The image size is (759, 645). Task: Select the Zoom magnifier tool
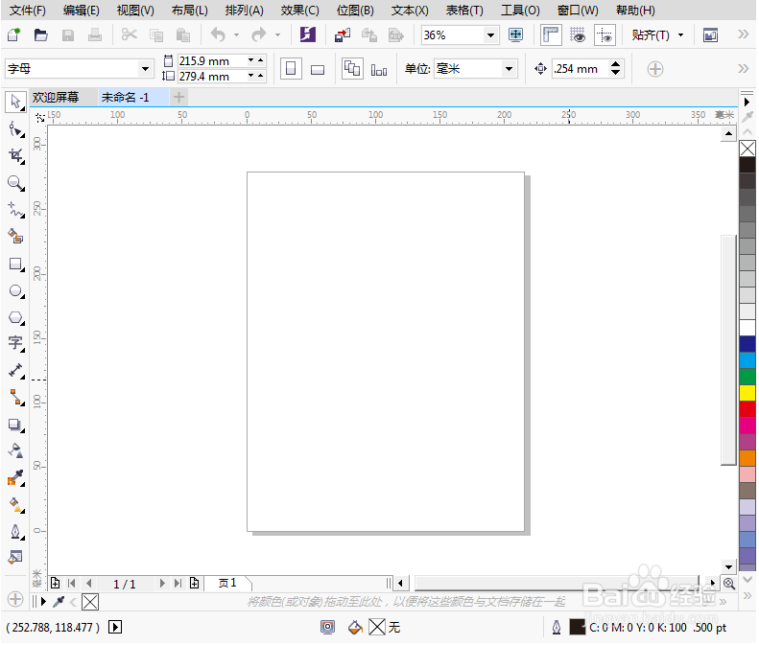point(15,183)
